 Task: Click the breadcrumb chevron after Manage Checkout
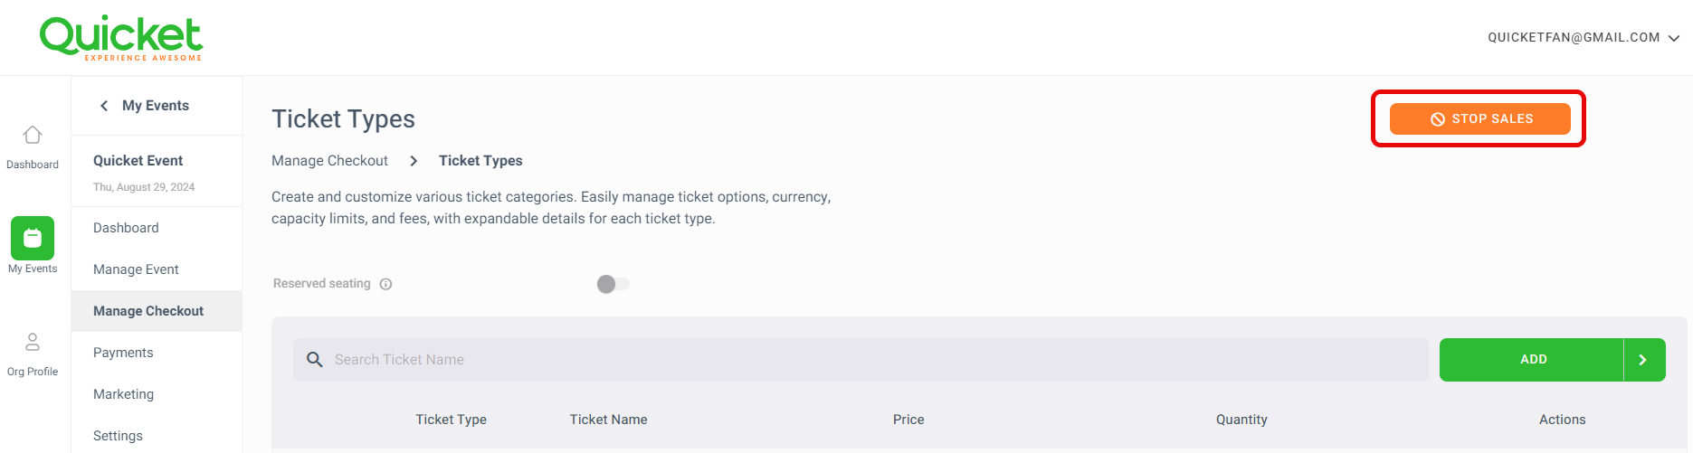point(414,161)
